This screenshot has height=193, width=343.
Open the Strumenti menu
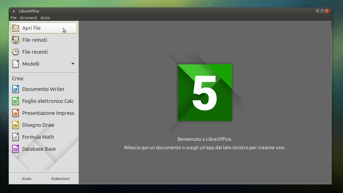point(28,18)
